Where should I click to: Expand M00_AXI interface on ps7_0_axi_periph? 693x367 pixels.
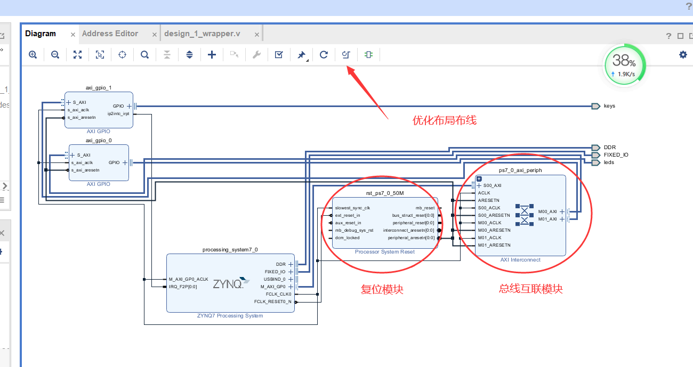562,211
